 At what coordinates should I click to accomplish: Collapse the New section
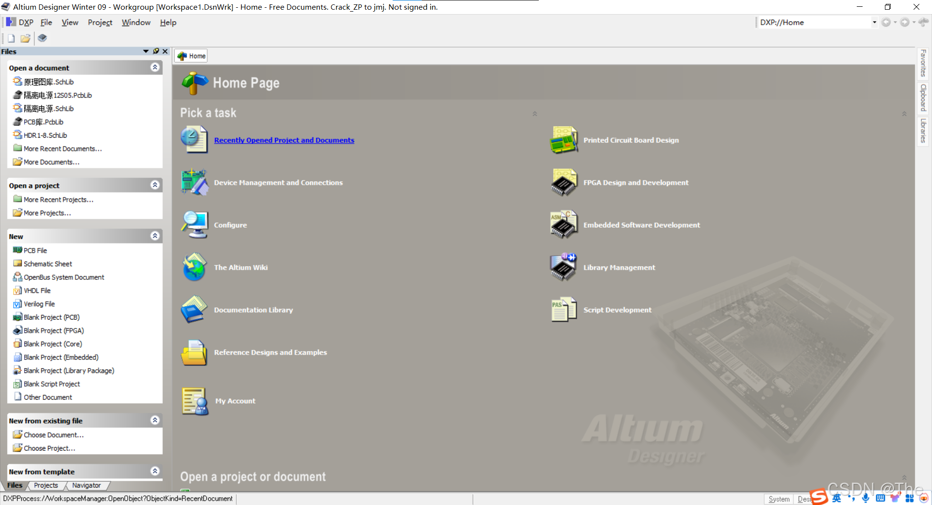[155, 236]
